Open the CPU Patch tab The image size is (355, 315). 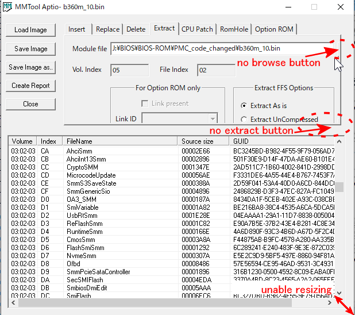196,29
